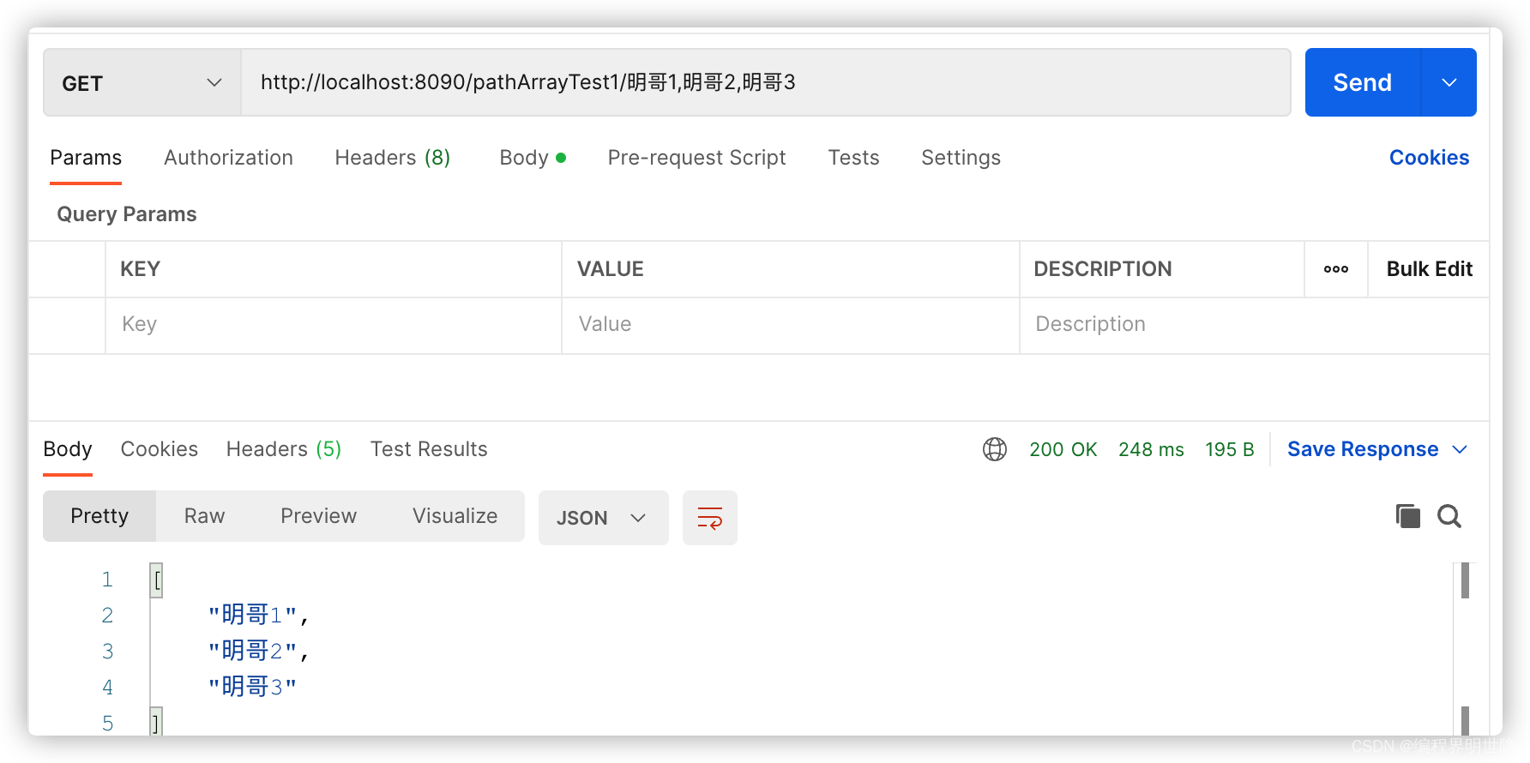1530x763 pixels.
Task: Click the network globe icon
Action: point(995,449)
